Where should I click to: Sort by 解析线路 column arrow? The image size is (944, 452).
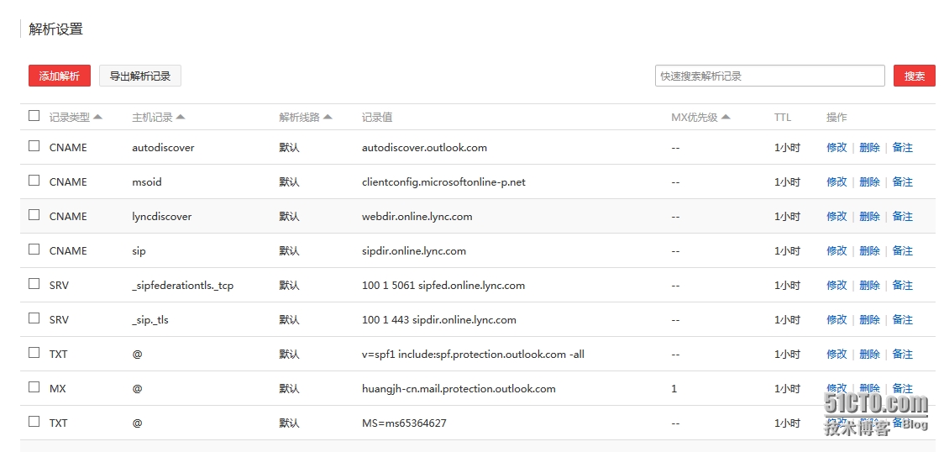[x=328, y=117]
